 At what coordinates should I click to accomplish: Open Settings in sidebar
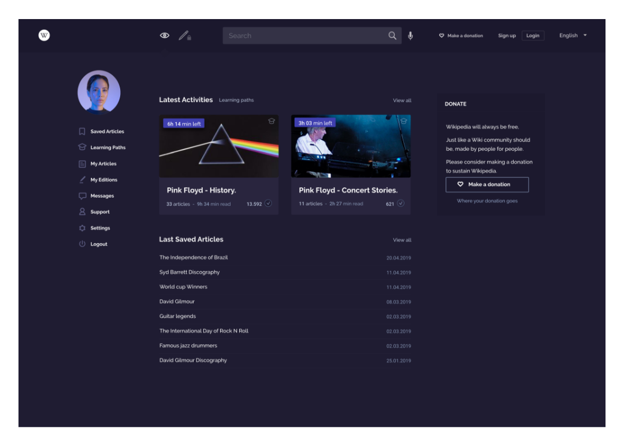[94, 228]
